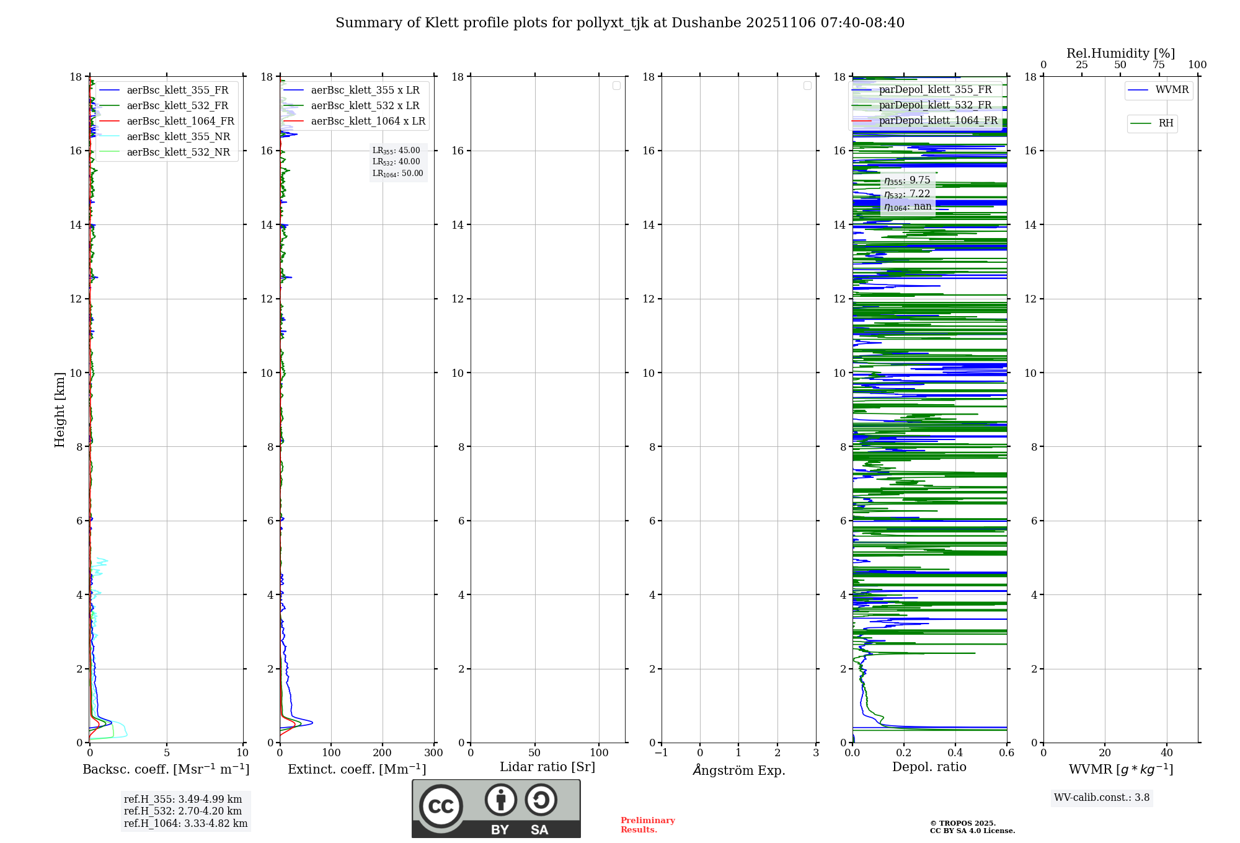This screenshot has height=843, width=1240.
Task: Click the LR355: 45.00 annotation box
Action: pos(397,151)
